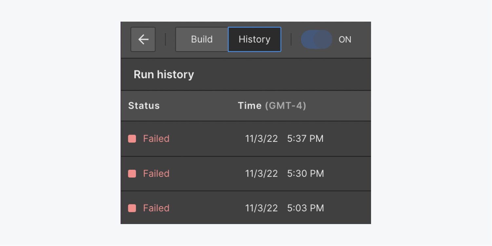Click the Status column header
492x246 pixels.
(x=144, y=105)
